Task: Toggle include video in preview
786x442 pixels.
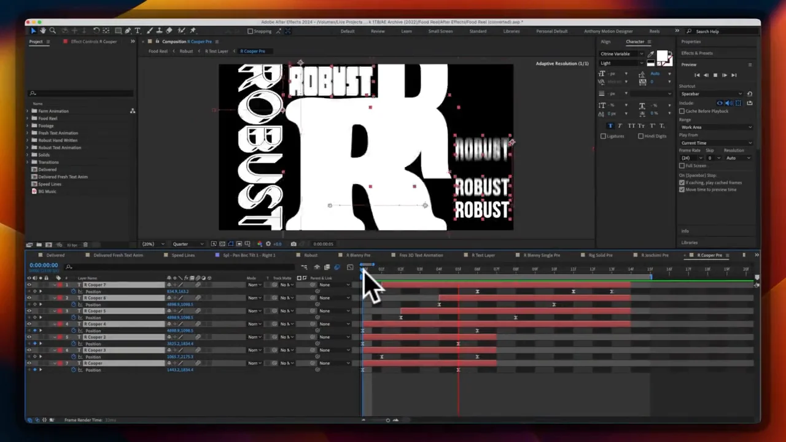Action: 720,103
